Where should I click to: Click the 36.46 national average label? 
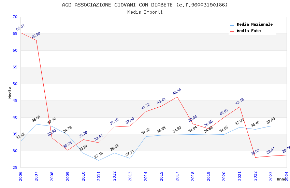pos(255,124)
